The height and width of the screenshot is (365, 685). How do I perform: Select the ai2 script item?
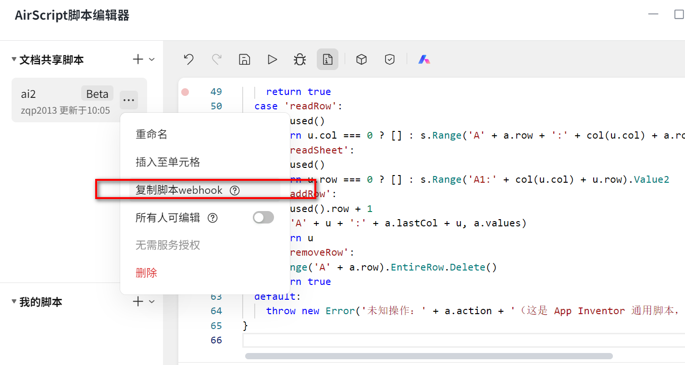pyautogui.click(x=79, y=100)
